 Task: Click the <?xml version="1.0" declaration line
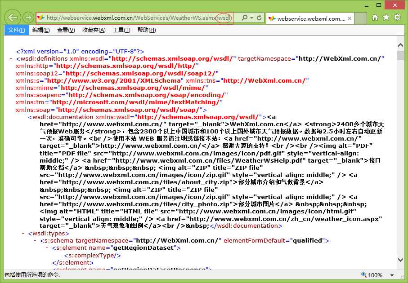pyautogui.click(x=80, y=52)
